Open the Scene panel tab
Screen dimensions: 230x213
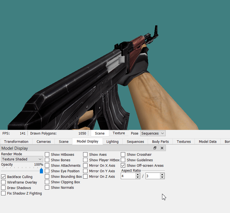pyautogui.click(x=64, y=141)
